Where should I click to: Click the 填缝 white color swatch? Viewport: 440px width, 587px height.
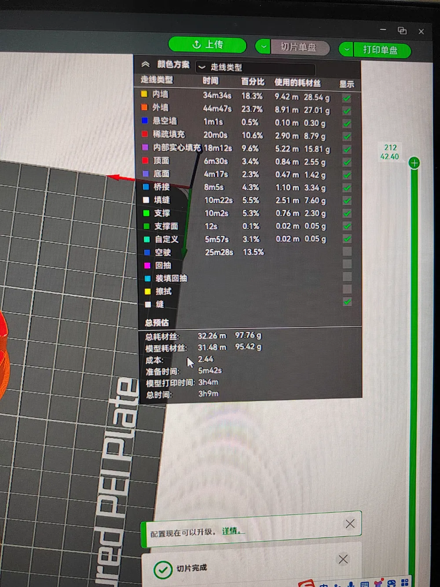[x=146, y=200]
